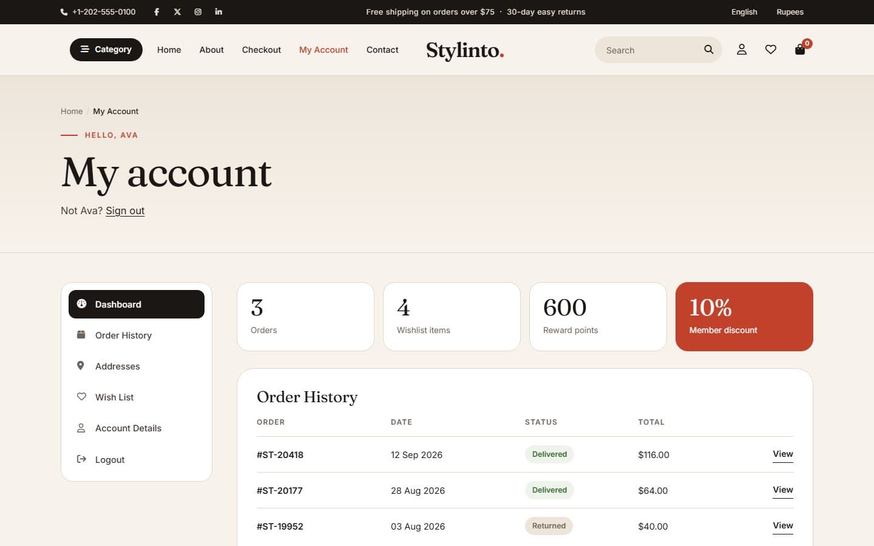The width and height of the screenshot is (874, 546).
Task: Click order number #ST-20418
Action: (x=280, y=455)
